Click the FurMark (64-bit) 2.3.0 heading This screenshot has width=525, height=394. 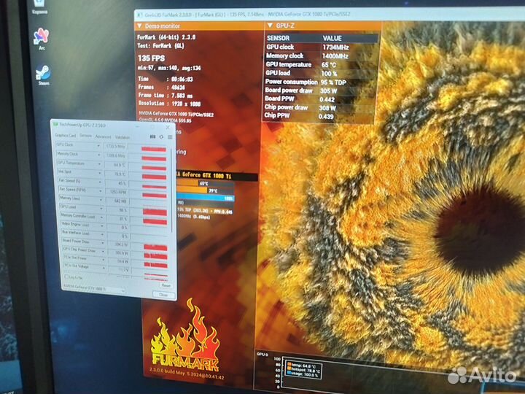(x=166, y=37)
